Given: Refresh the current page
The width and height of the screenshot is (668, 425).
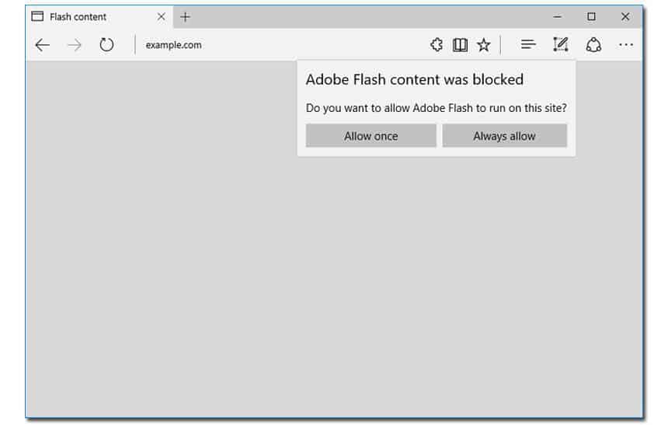Looking at the screenshot, I should [x=106, y=45].
